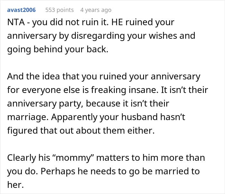Viewport: 225px width, 194px height.
Task: Click the phrase going behind your back
Action: coord(58,49)
